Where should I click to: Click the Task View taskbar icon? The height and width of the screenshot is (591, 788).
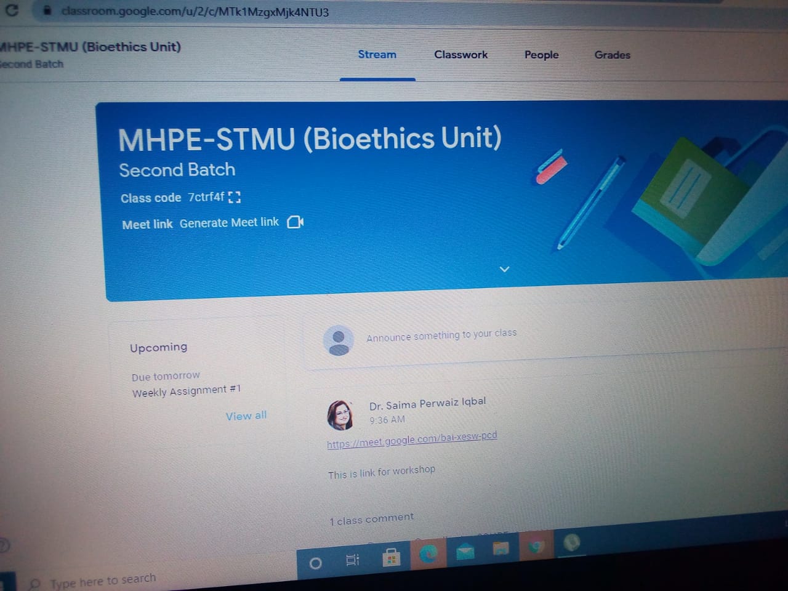[x=353, y=560]
